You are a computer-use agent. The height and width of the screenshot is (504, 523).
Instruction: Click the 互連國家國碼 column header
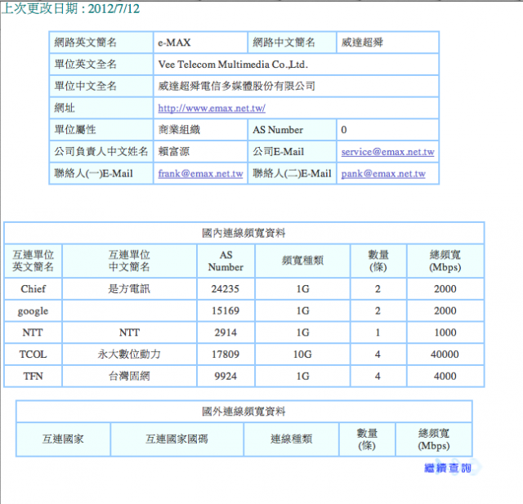177,439
